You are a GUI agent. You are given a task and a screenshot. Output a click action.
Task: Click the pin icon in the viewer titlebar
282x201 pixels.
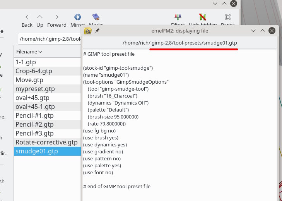pos(97,31)
